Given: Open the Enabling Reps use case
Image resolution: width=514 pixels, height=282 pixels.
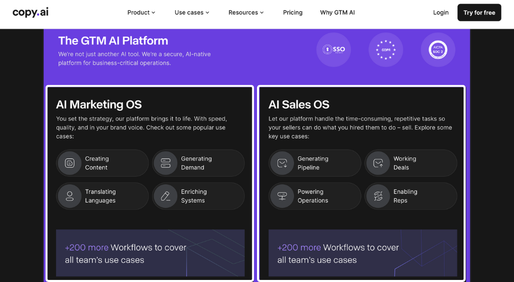Looking at the screenshot, I should [411, 196].
